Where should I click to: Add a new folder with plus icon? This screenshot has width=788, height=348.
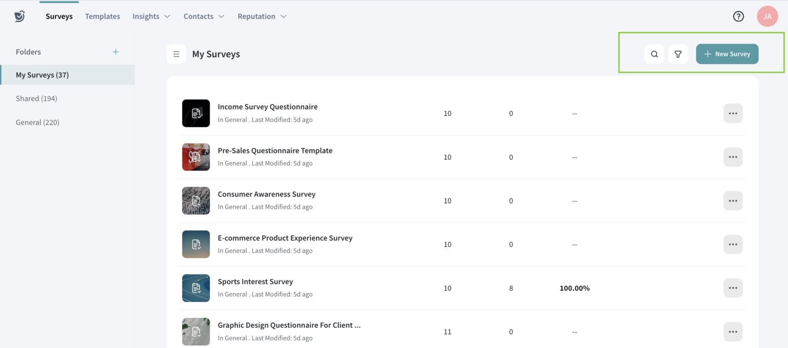click(x=116, y=52)
